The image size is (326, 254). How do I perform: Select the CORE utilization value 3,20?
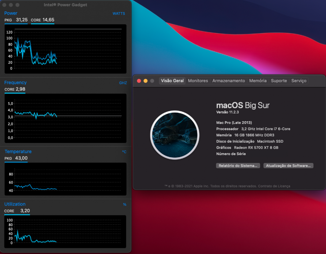(x=25, y=211)
